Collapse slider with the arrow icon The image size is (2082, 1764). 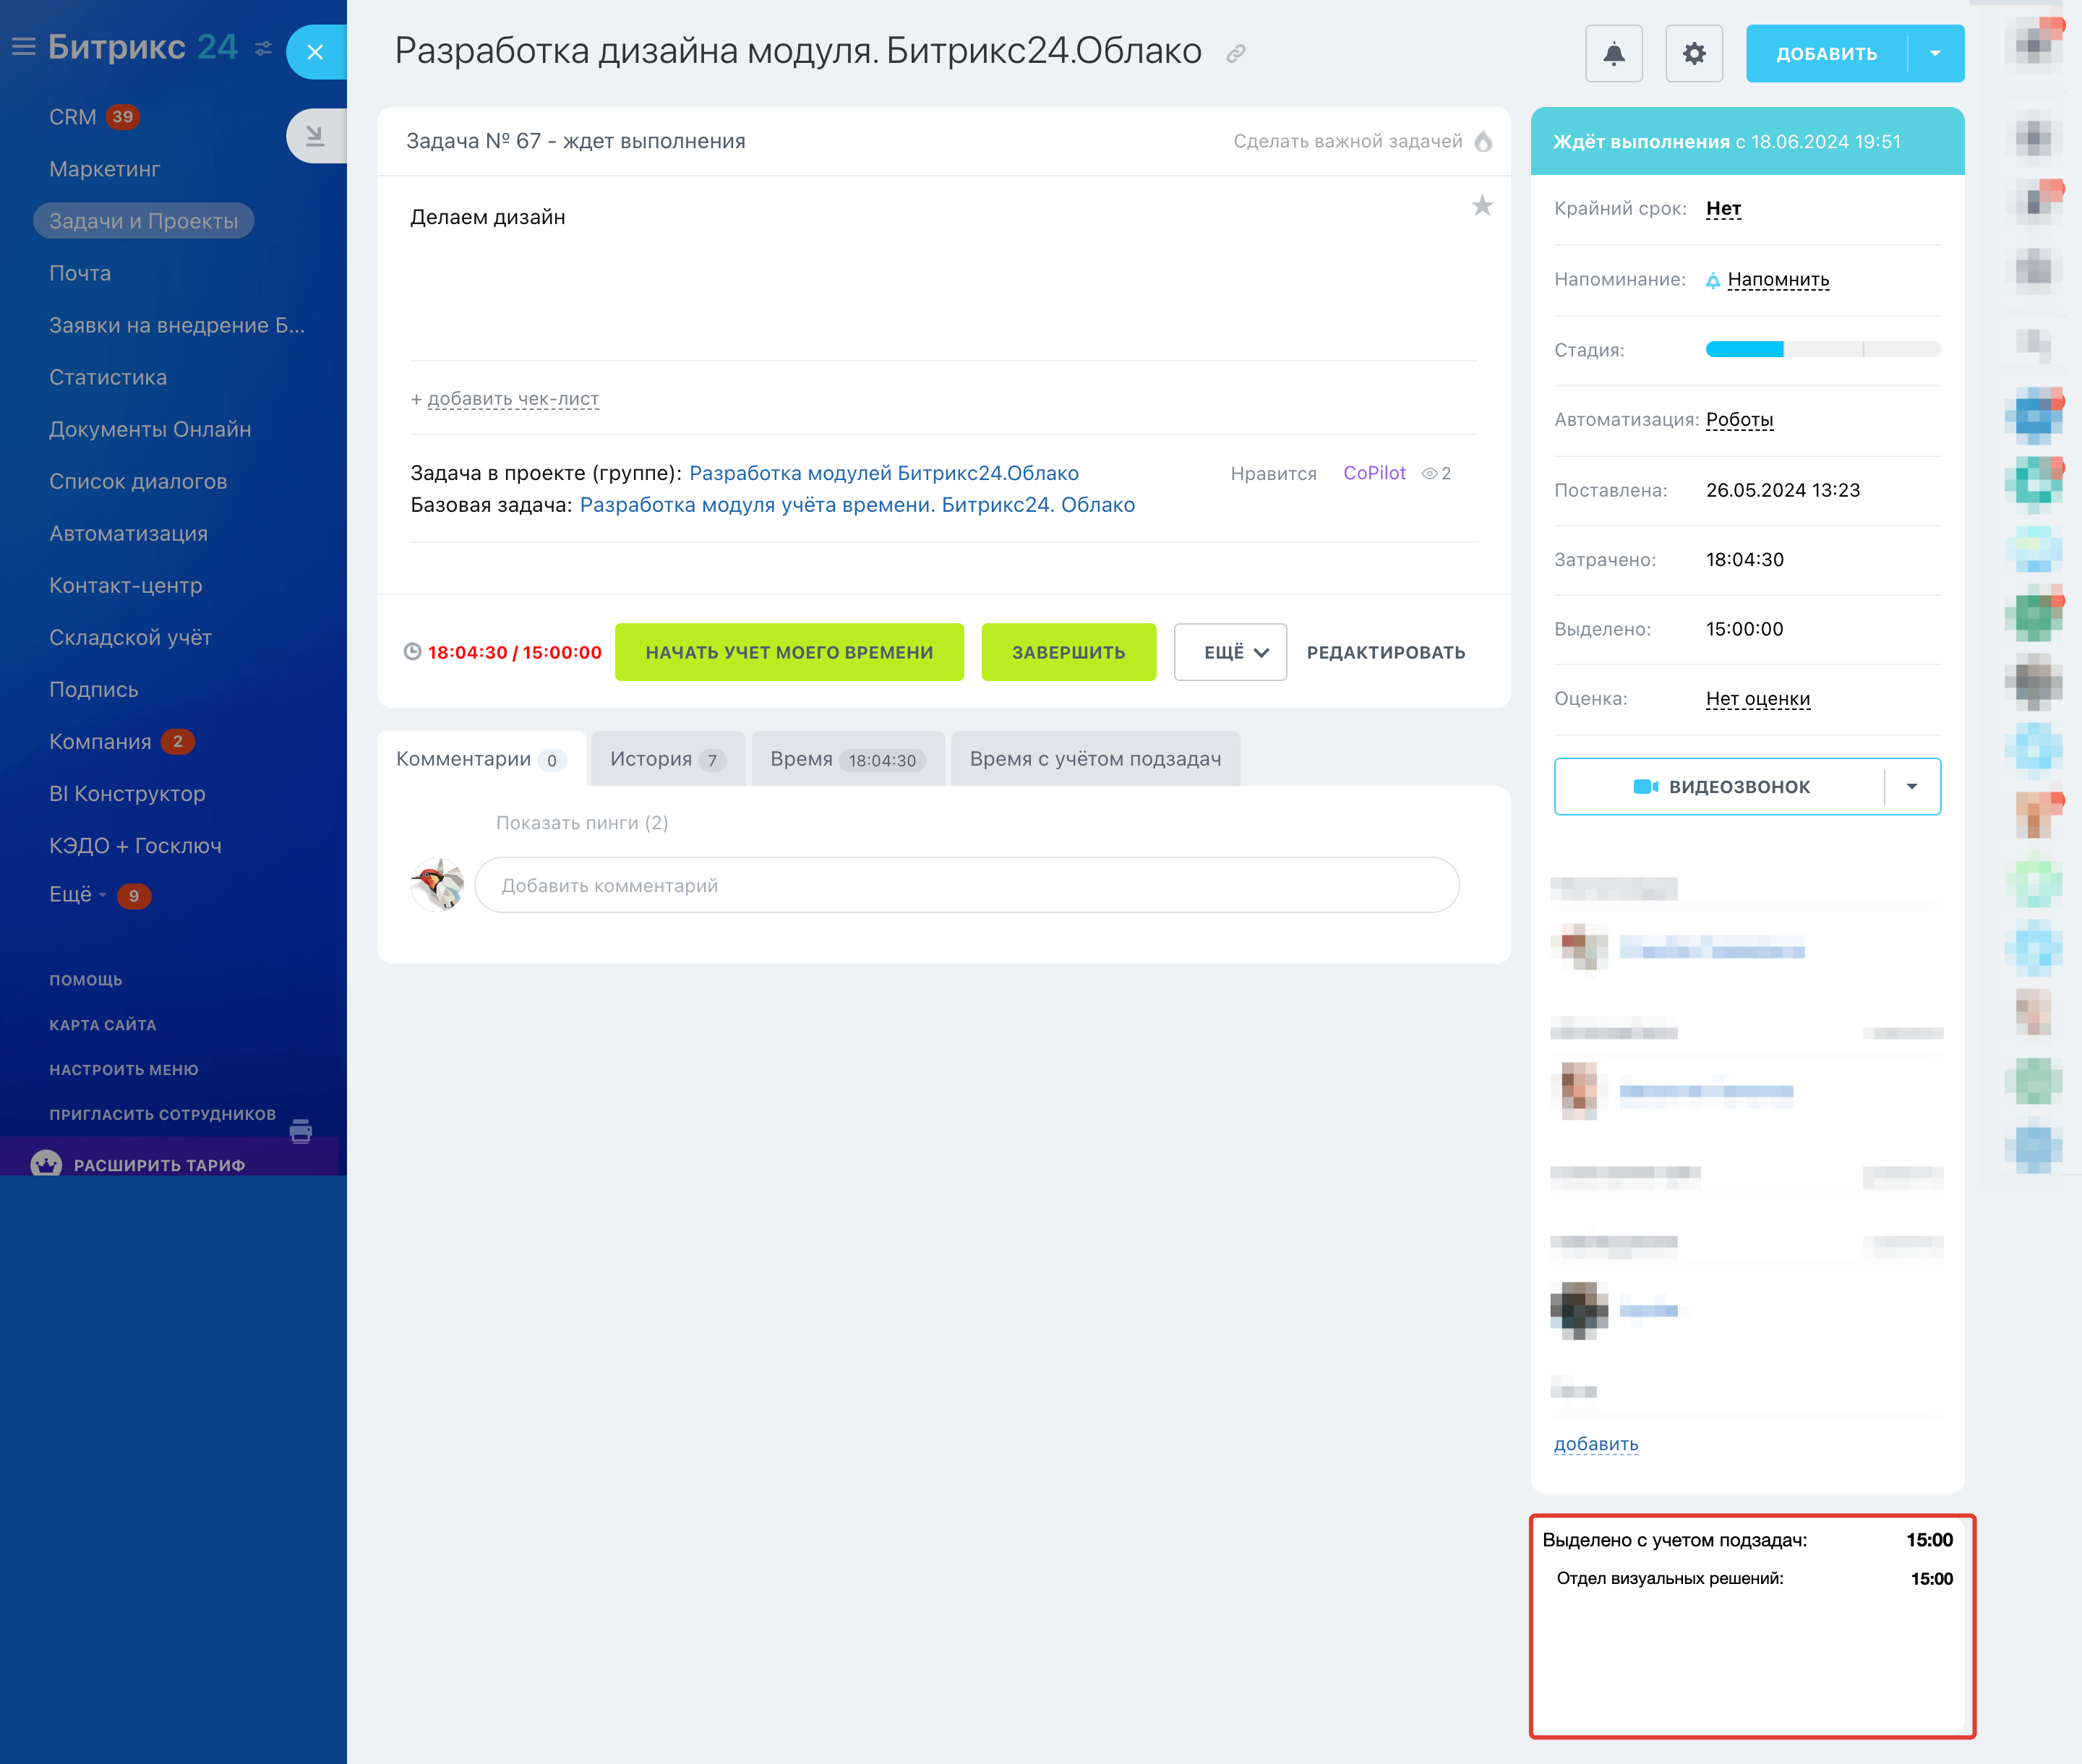pyautogui.click(x=315, y=135)
